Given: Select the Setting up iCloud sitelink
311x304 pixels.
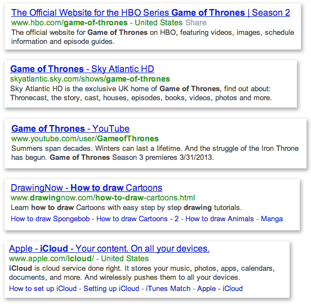Looking at the screenshot, I should tap(111, 289).
